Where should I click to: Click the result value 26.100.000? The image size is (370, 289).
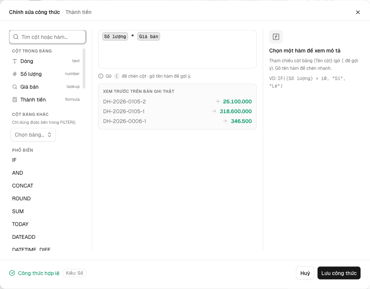(237, 101)
